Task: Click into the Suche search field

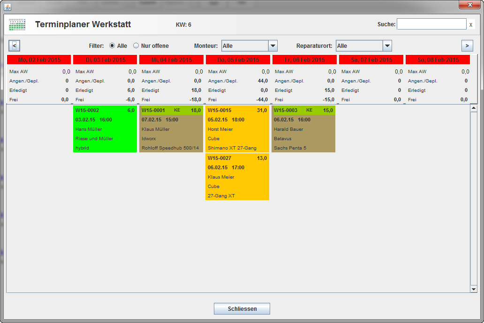Action: 431,24
